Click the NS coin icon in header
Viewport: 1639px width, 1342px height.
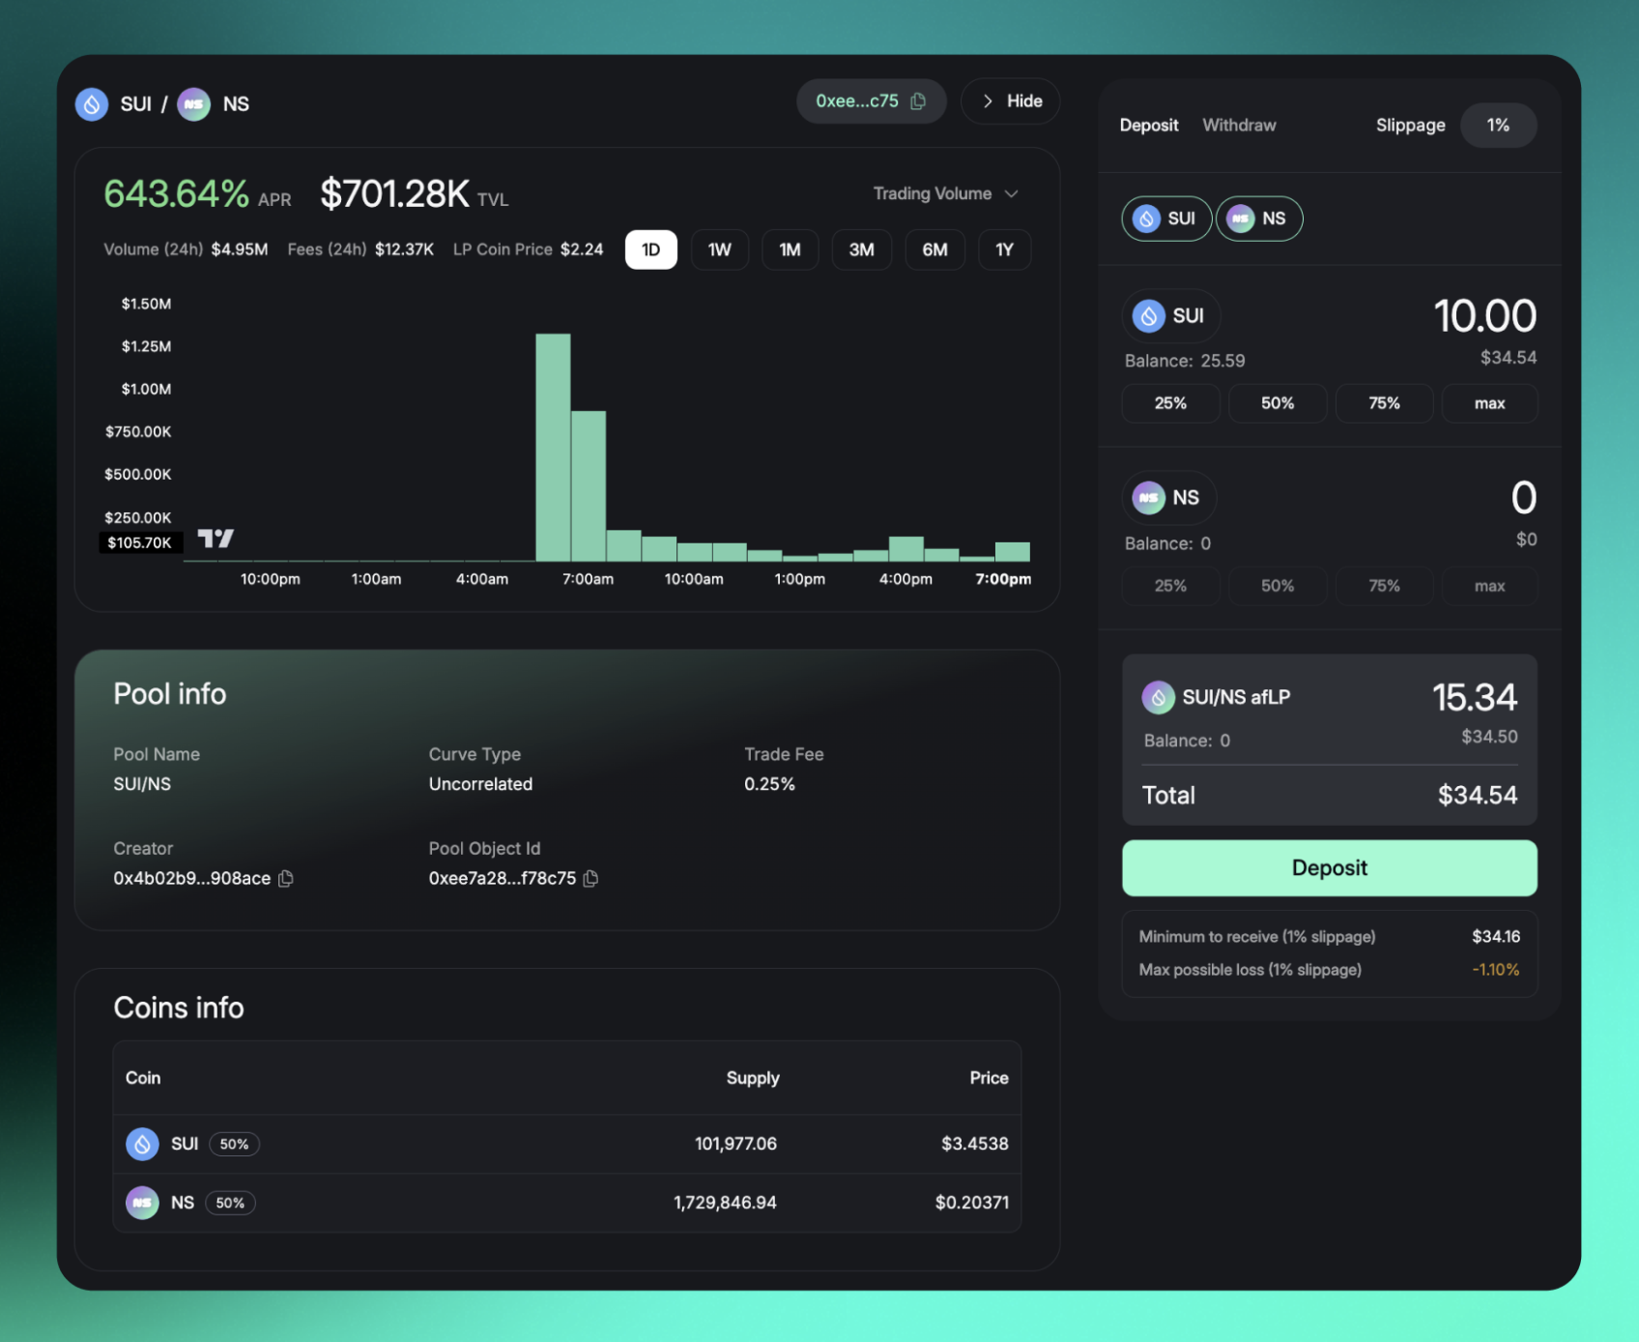193,104
